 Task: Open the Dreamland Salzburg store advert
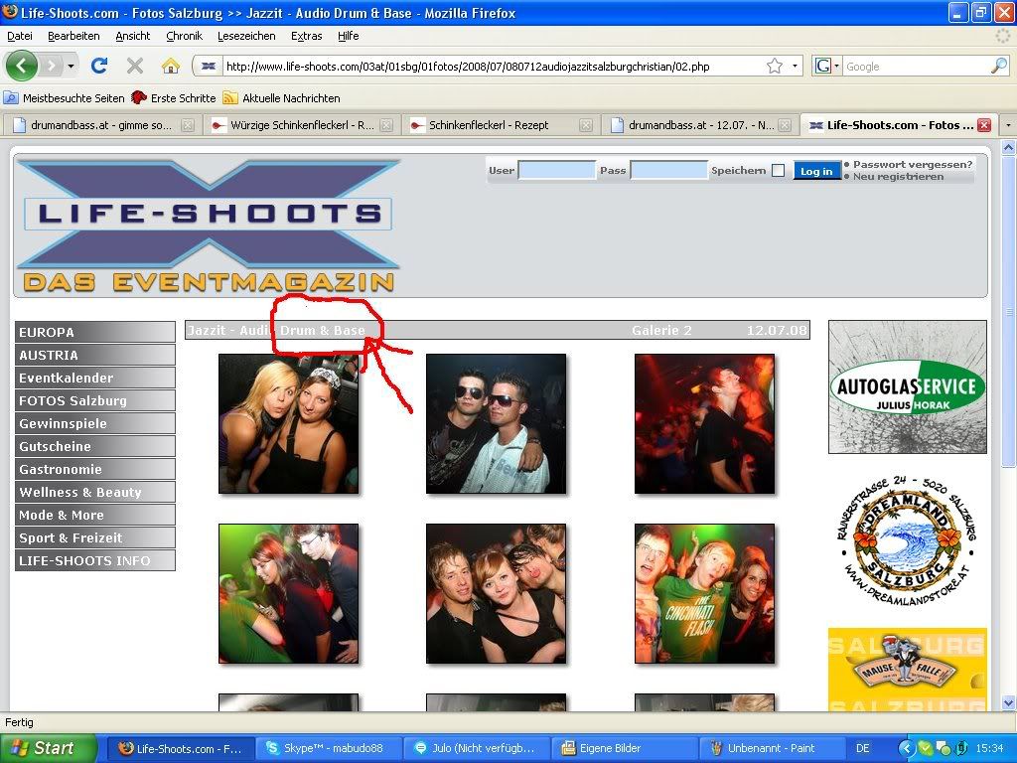coord(908,540)
